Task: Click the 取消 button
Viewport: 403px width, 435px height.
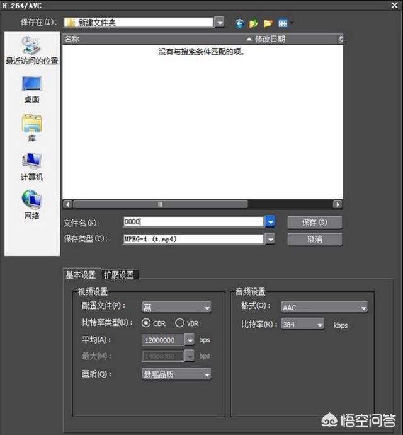Action: click(x=315, y=240)
